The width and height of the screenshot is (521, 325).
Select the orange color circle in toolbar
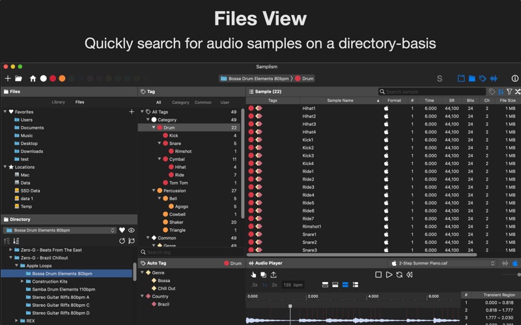[62, 79]
